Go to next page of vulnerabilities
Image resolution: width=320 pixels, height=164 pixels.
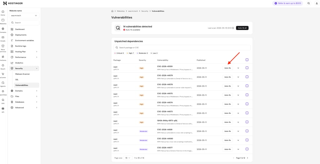tap(247, 158)
